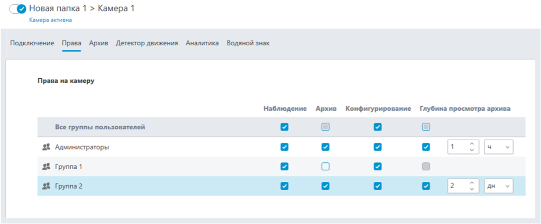Select the Водяной знак tab

[x=248, y=43]
